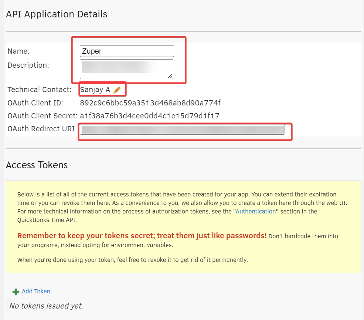The height and width of the screenshot is (320, 364).
Task: Click the OAuth Client Secret value
Action: point(150,116)
